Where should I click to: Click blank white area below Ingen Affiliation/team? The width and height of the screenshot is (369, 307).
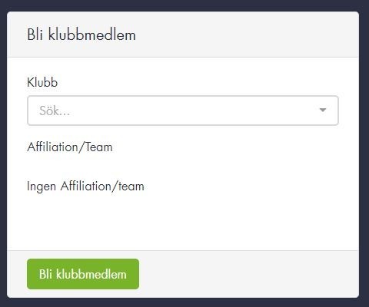(183, 221)
